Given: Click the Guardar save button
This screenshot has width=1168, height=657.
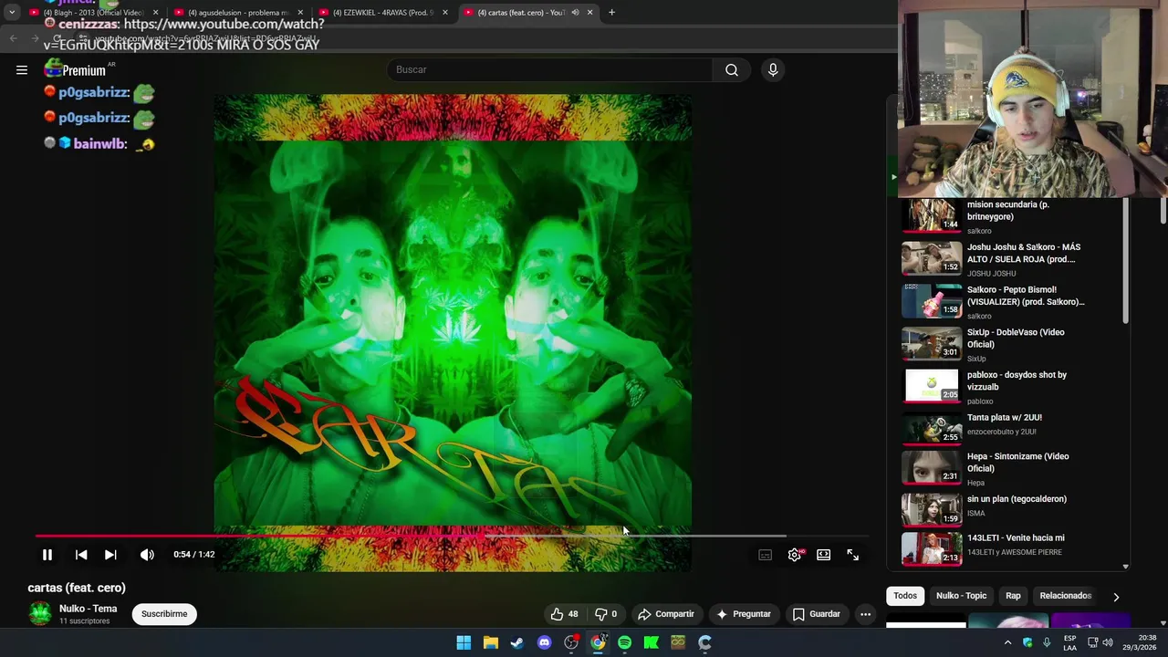Looking at the screenshot, I should pos(816,614).
